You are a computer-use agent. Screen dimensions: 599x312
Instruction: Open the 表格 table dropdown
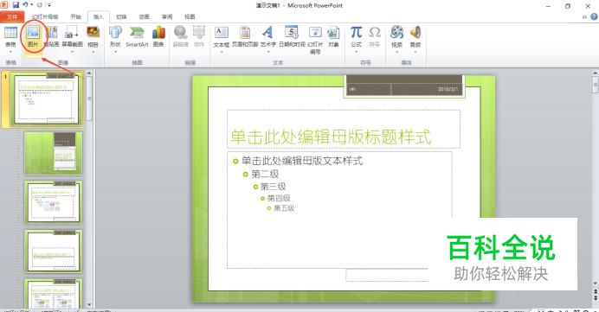coord(10,52)
